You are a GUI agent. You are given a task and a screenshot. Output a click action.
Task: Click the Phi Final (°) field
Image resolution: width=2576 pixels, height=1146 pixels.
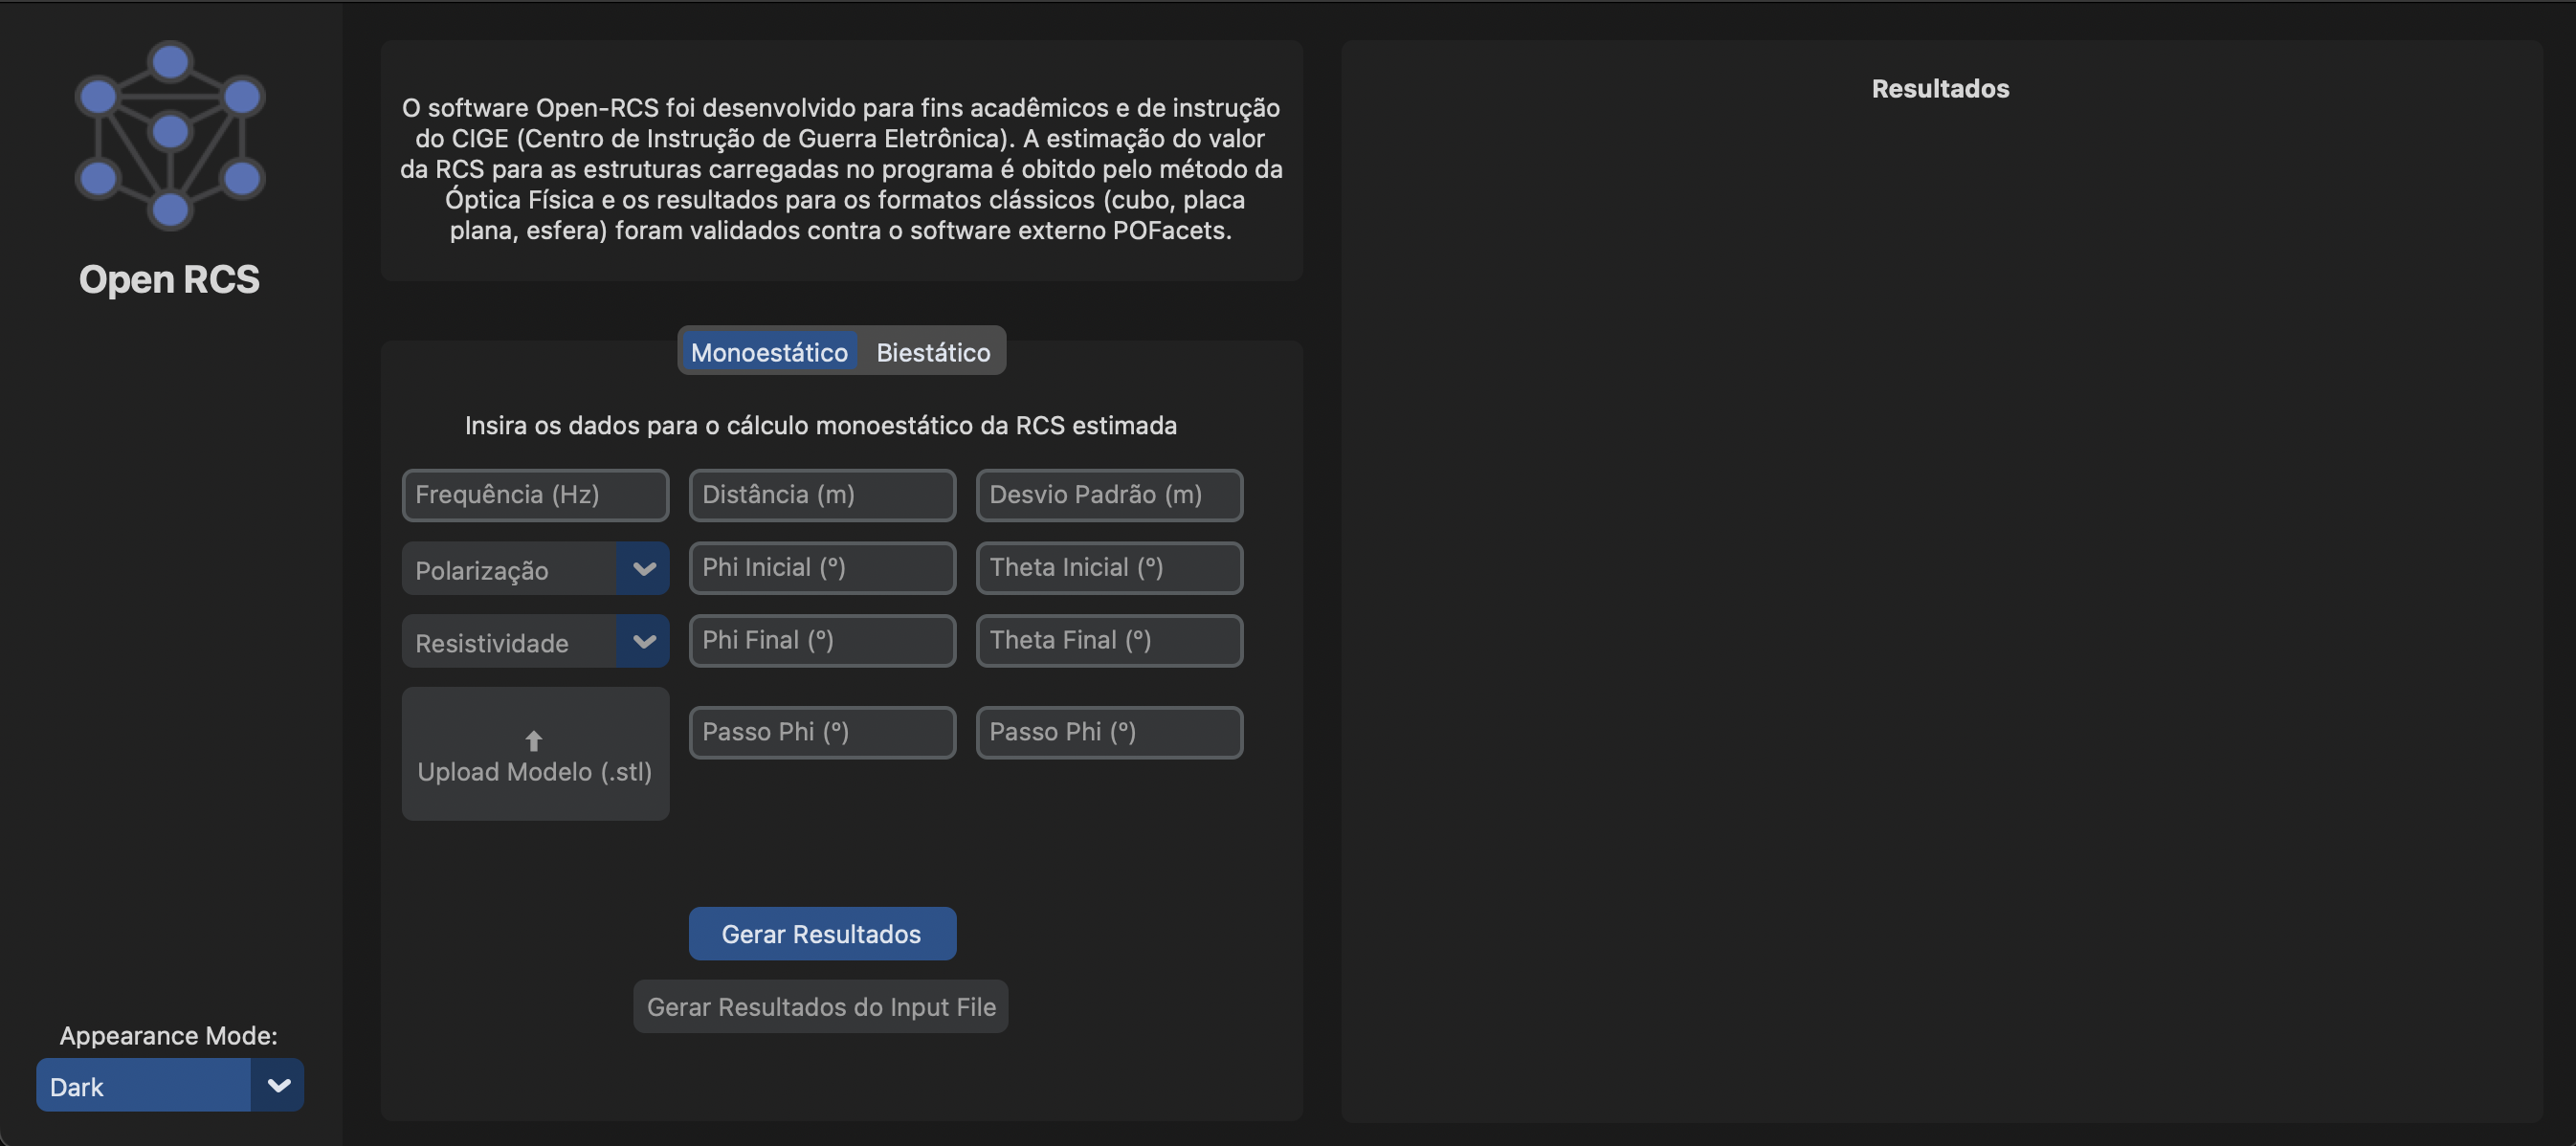coord(822,641)
